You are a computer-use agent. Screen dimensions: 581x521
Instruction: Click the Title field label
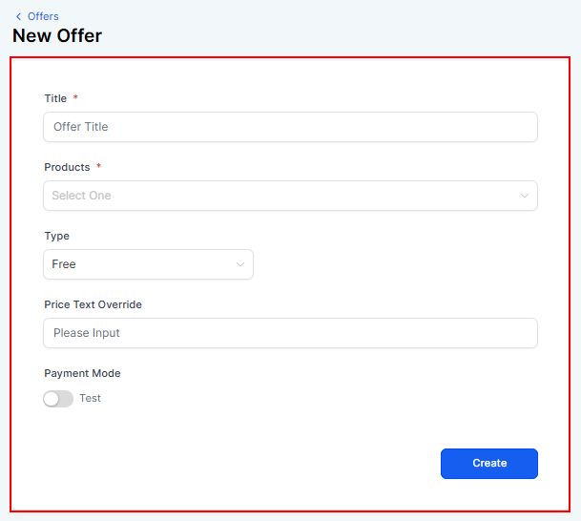point(55,98)
